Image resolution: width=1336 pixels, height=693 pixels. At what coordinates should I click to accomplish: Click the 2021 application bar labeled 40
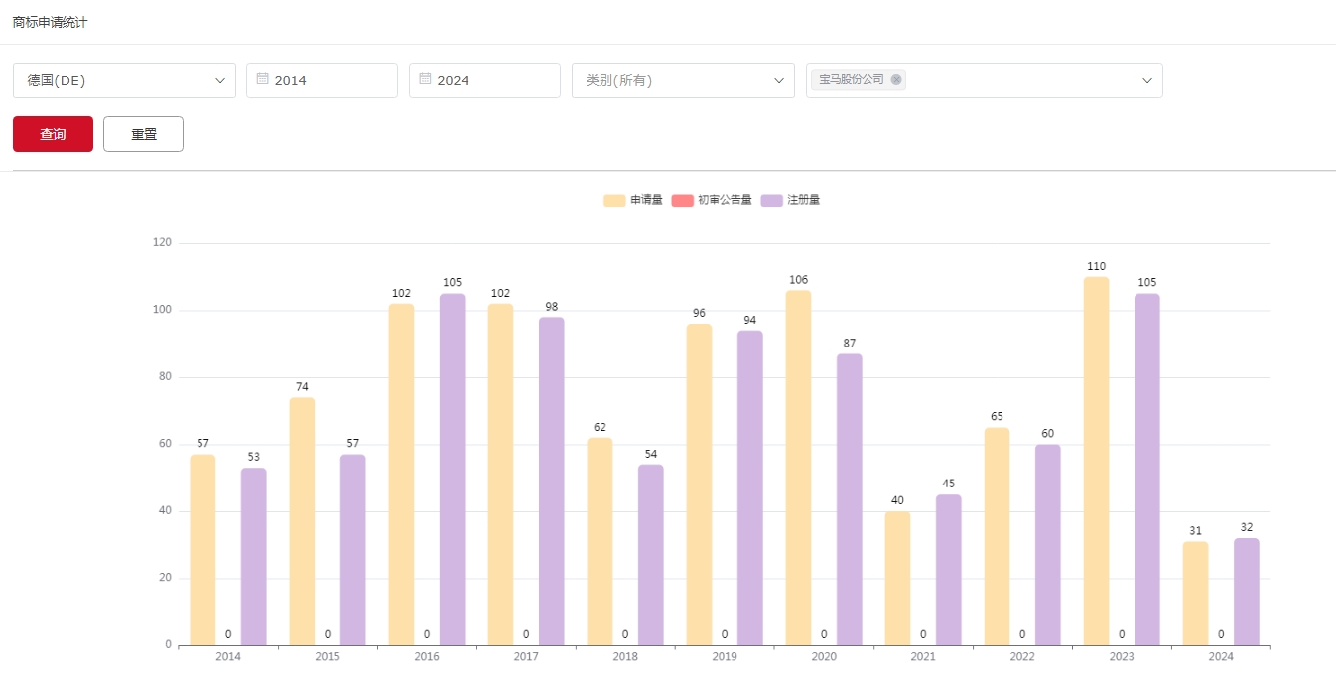click(x=897, y=578)
